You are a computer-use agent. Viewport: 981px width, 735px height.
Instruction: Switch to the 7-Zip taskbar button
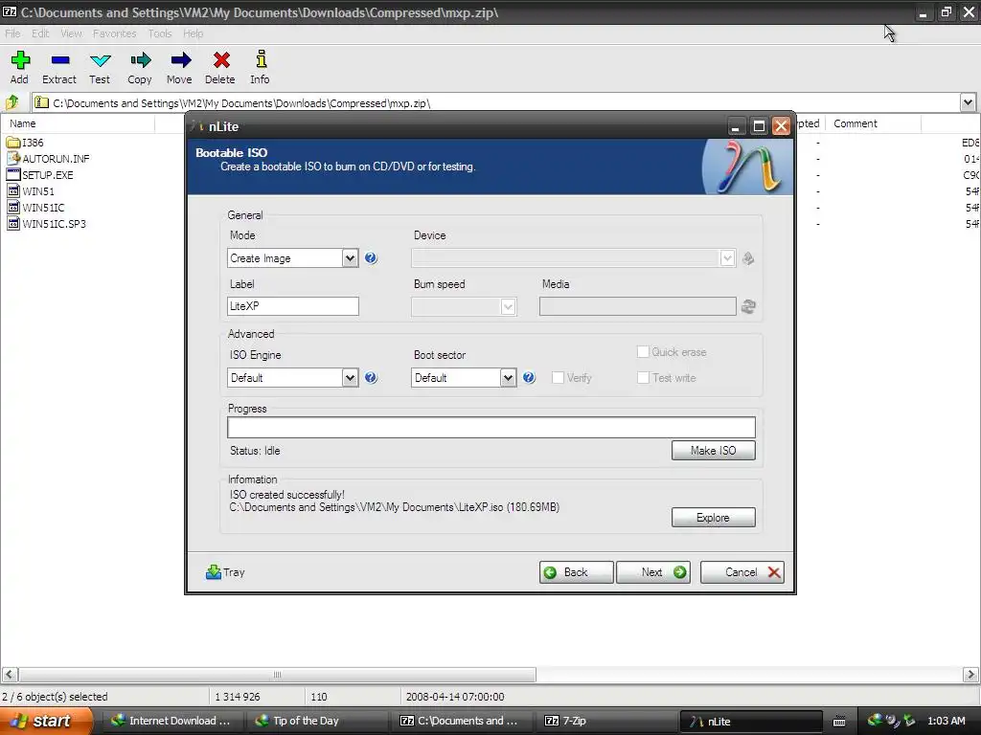605,721
